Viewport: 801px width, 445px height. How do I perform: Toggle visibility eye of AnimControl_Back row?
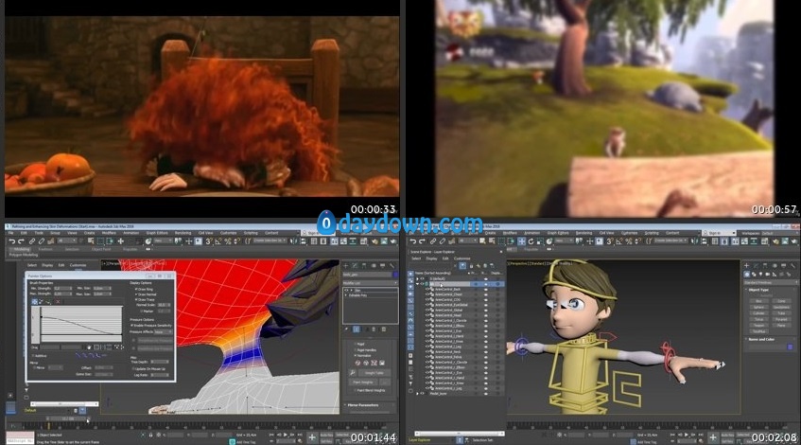(427, 289)
